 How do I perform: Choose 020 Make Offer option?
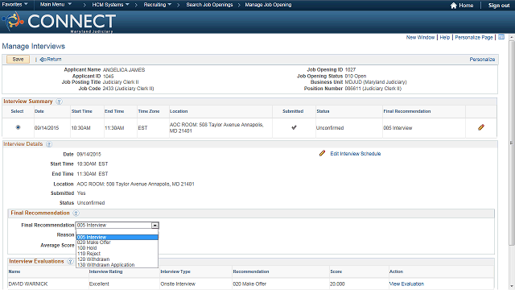(x=117, y=242)
